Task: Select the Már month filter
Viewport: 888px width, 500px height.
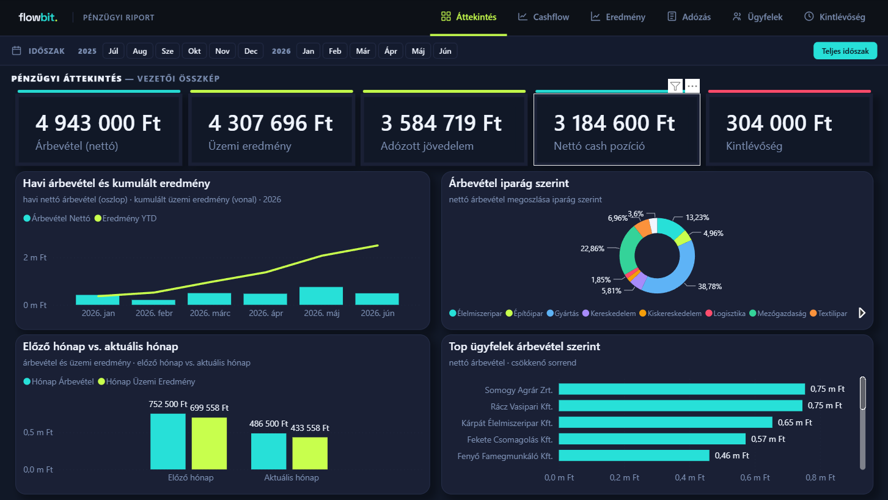Action: tap(363, 51)
